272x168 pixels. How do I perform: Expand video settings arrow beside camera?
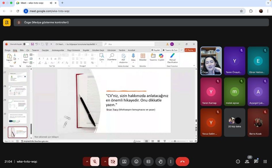tap(105, 162)
